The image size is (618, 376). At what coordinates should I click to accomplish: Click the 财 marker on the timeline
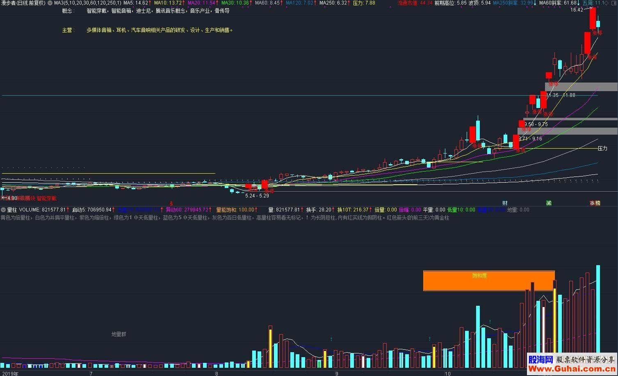pos(505,203)
